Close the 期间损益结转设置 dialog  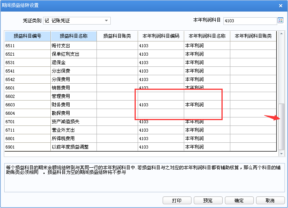[x=281, y=5]
